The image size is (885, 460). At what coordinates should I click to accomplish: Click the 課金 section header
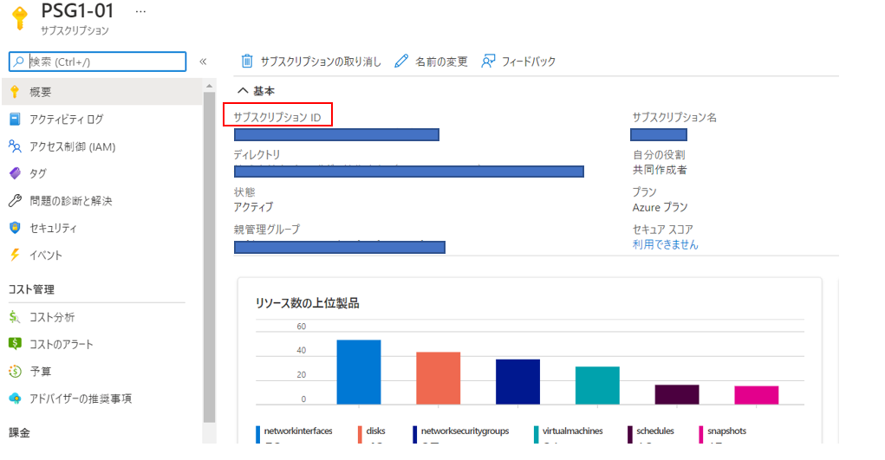click(19, 433)
